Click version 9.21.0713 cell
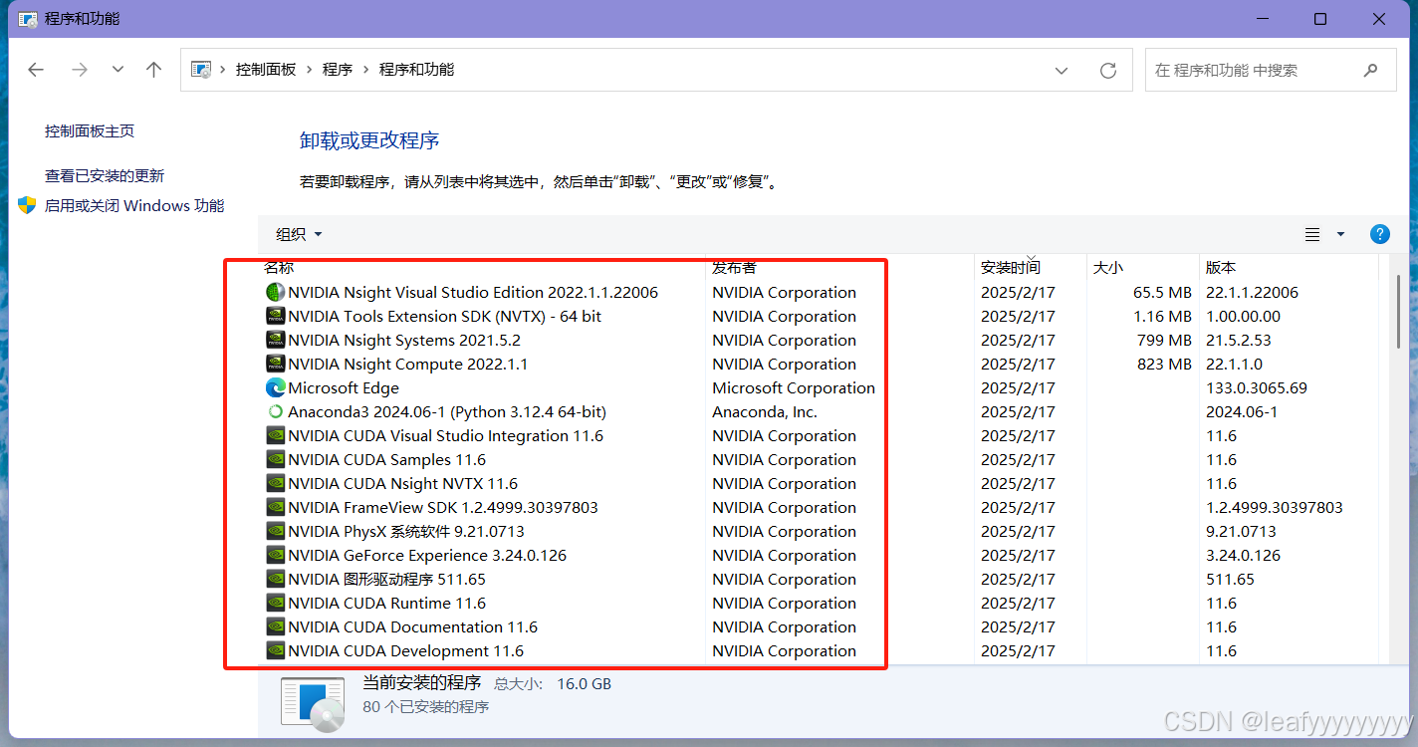The height and width of the screenshot is (747, 1418). 1241,531
